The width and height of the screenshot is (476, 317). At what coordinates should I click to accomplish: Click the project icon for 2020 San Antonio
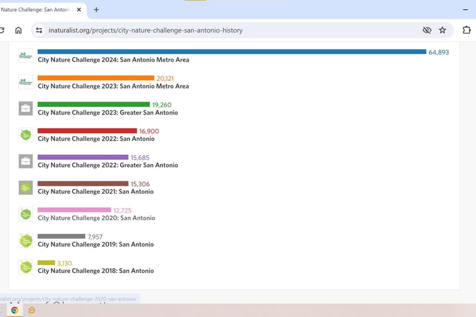pyautogui.click(x=26, y=214)
